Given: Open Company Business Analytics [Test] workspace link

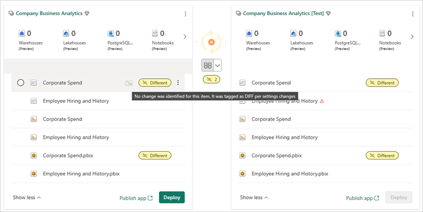Looking at the screenshot, I should [x=283, y=13].
